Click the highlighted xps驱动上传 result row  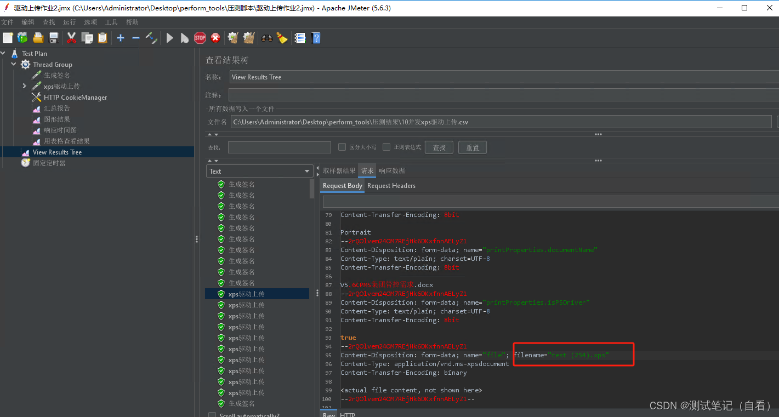point(257,294)
